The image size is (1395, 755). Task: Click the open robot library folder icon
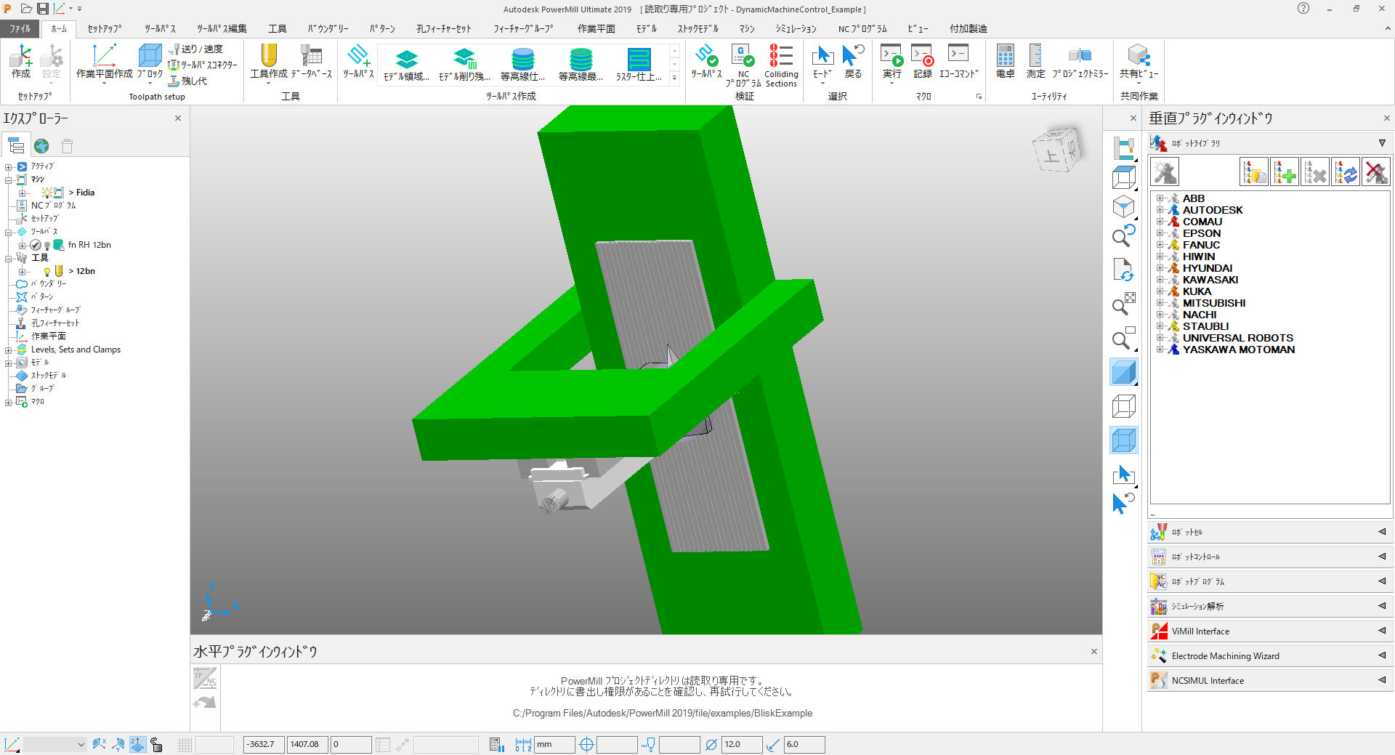pyautogui.click(x=1254, y=172)
